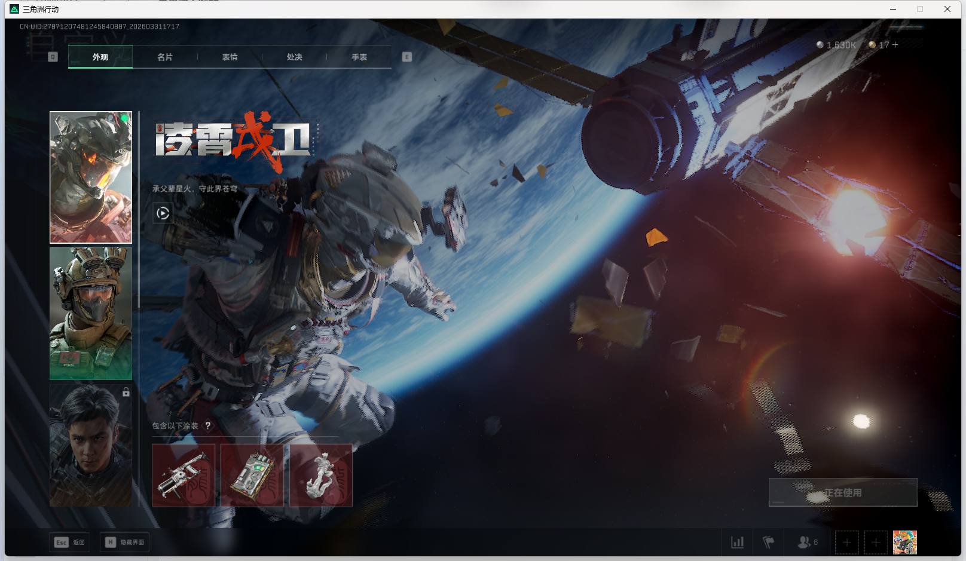966x561 pixels.
Task: Click the skin list vertical scrollbar
Action: pyautogui.click(x=139, y=209)
